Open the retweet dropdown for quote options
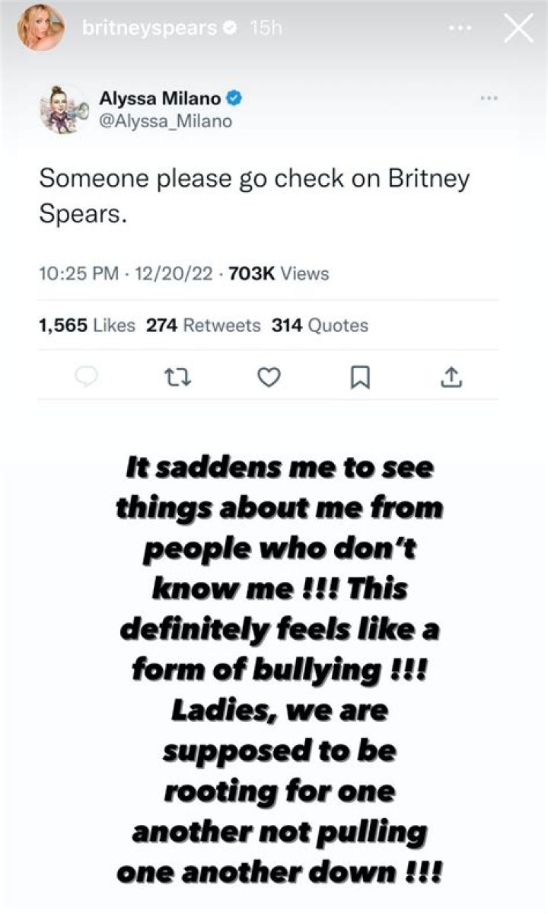 click(177, 376)
